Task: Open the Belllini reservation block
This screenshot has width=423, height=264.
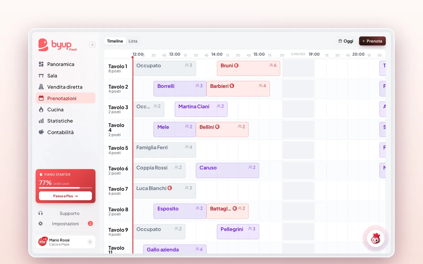Action: coord(222,129)
